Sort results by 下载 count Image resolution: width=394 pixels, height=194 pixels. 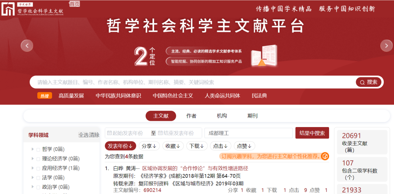point(197,146)
